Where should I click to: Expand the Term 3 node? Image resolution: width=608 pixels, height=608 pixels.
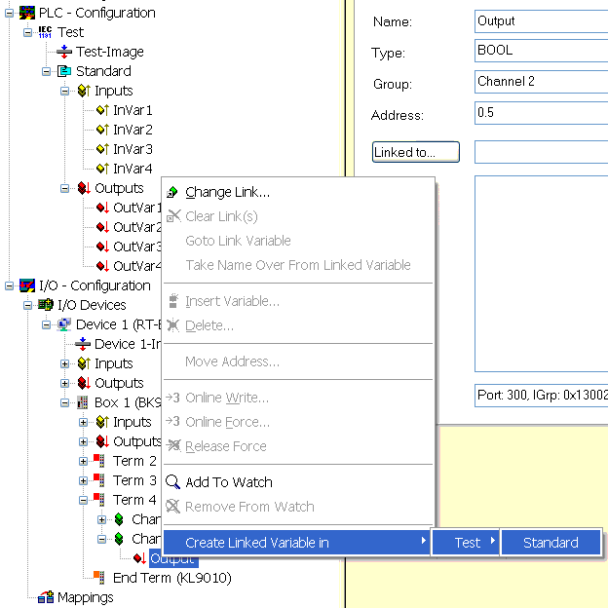(x=84, y=480)
